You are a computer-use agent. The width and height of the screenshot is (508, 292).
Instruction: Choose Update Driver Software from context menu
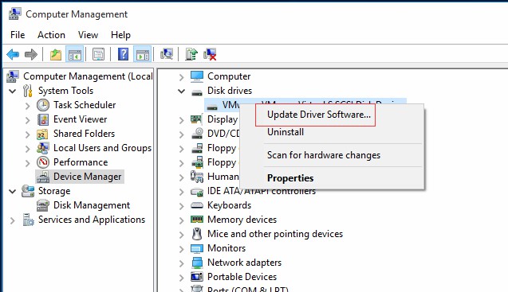click(319, 115)
